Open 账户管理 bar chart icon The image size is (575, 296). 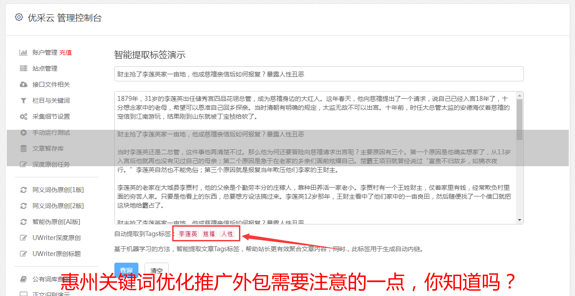[24, 52]
